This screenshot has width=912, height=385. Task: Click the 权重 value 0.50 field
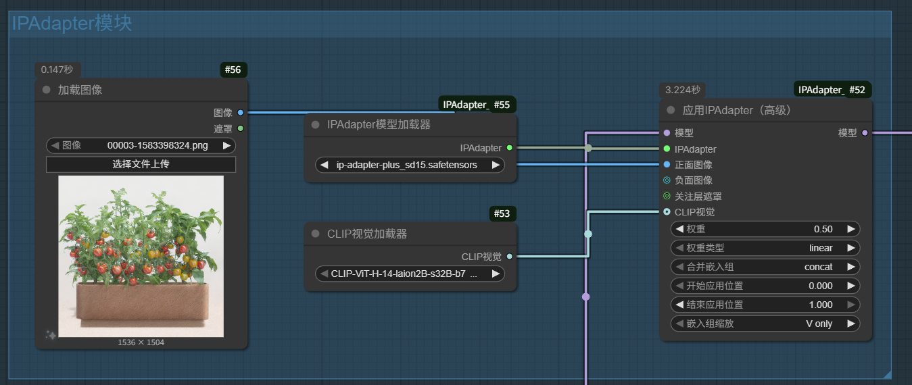765,229
